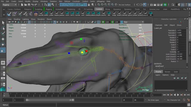Click Channel Box scroll down arrow
The height and width of the screenshot is (107, 191).
pos(187,67)
